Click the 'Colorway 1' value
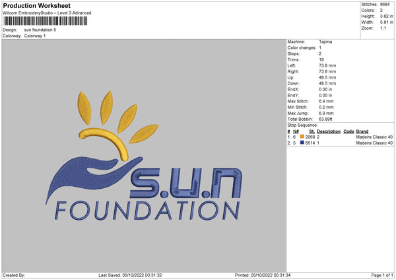This screenshot has height=280, width=396. click(x=35, y=36)
